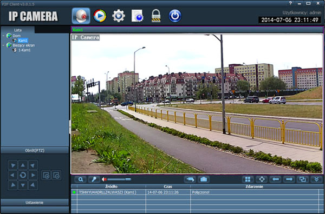Select the 1-Kam1 tree entry
This screenshot has width=325, height=214.
click(x=24, y=50)
